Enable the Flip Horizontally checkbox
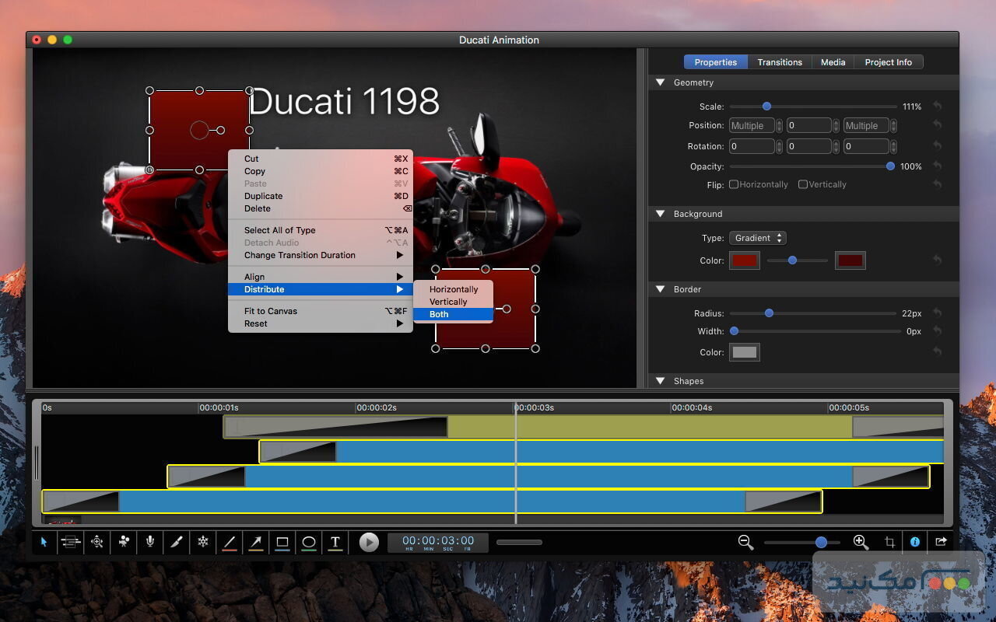This screenshot has height=622, width=996. tap(734, 184)
